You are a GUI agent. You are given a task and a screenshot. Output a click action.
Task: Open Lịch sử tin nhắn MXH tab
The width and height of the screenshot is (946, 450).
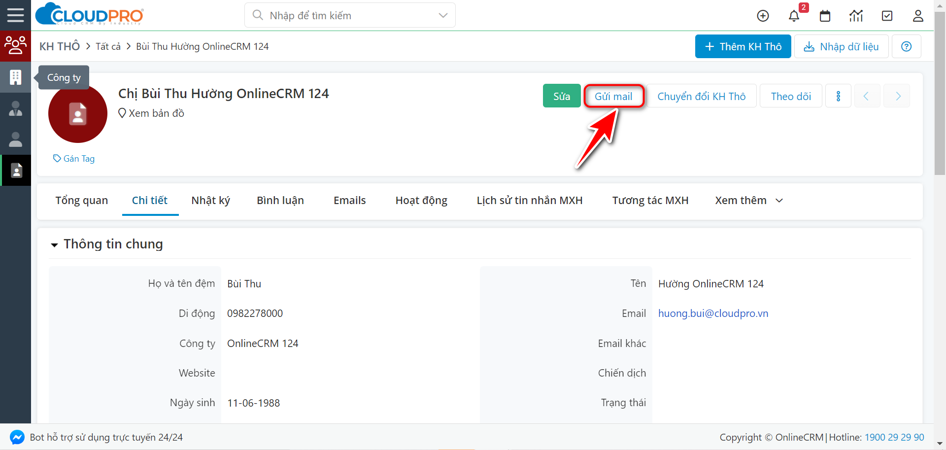point(530,201)
